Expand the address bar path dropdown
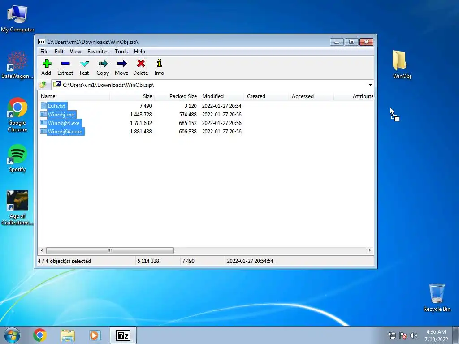 click(370, 85)
